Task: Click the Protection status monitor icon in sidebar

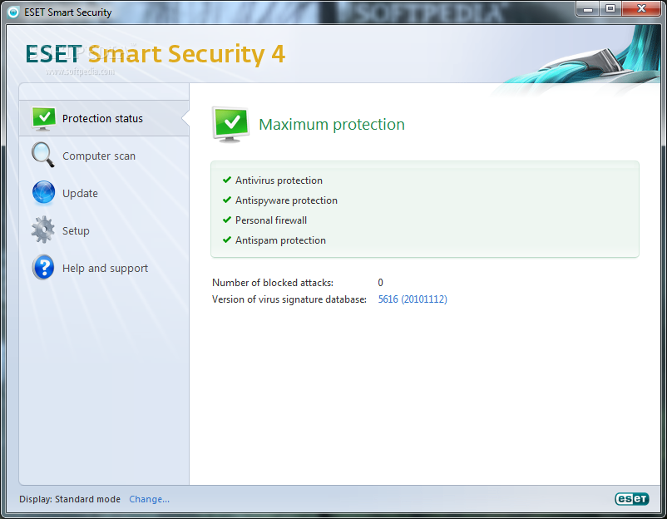Action: click(x=43, y=118)
